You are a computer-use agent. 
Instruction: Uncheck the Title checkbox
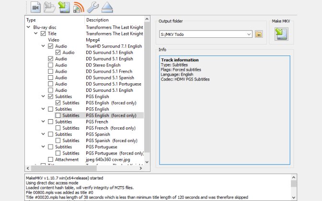[x=43, y=33]
